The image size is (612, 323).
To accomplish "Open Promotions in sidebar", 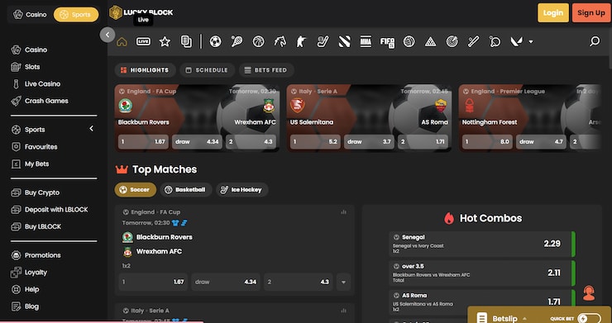I will point(36,255).
